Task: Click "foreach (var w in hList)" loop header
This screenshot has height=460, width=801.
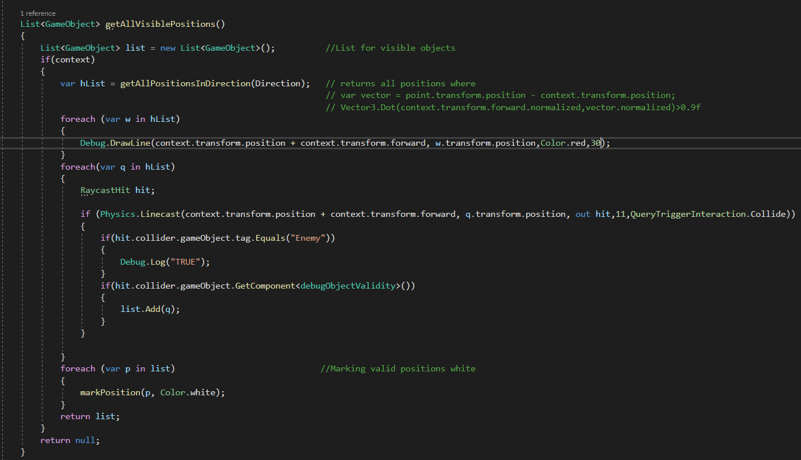Action: 120,119
